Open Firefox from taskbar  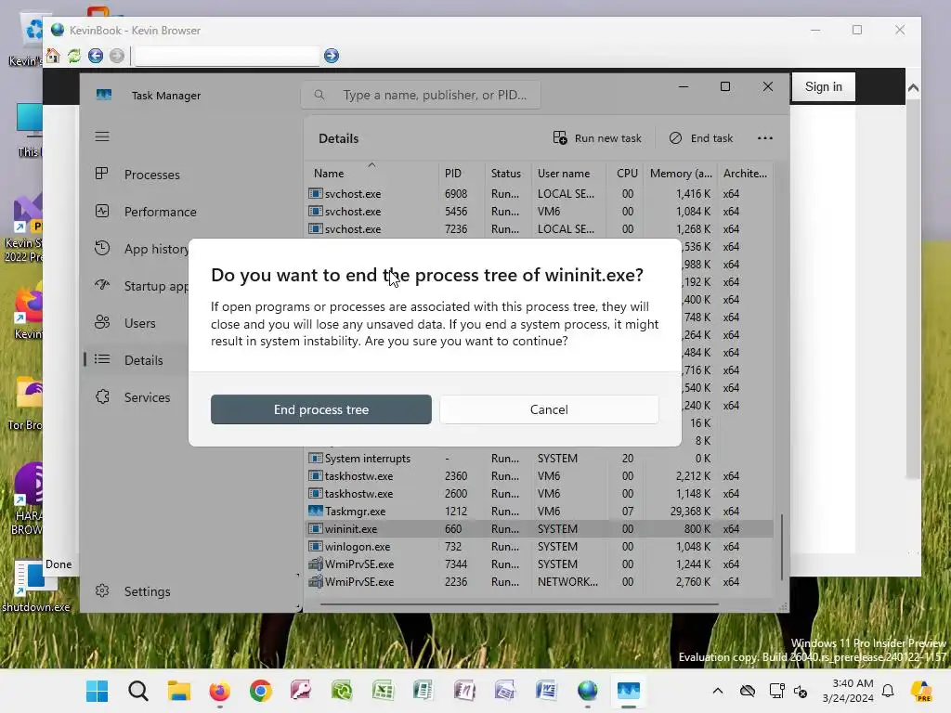pyautogui.click(x=219, y=691)
